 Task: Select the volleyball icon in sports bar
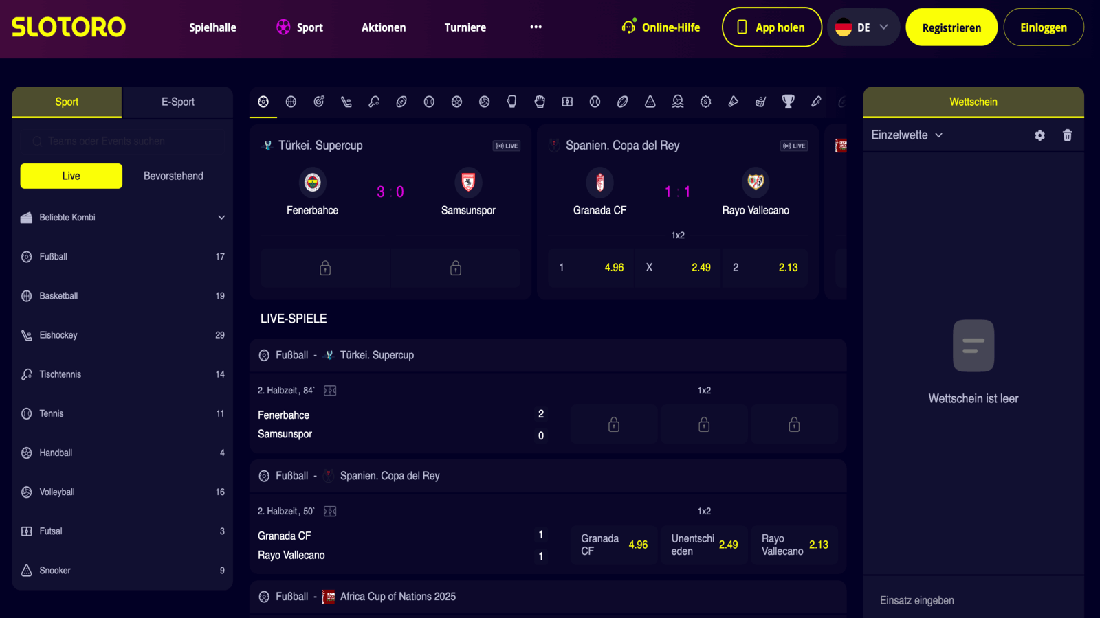click(x=485, y=102)
